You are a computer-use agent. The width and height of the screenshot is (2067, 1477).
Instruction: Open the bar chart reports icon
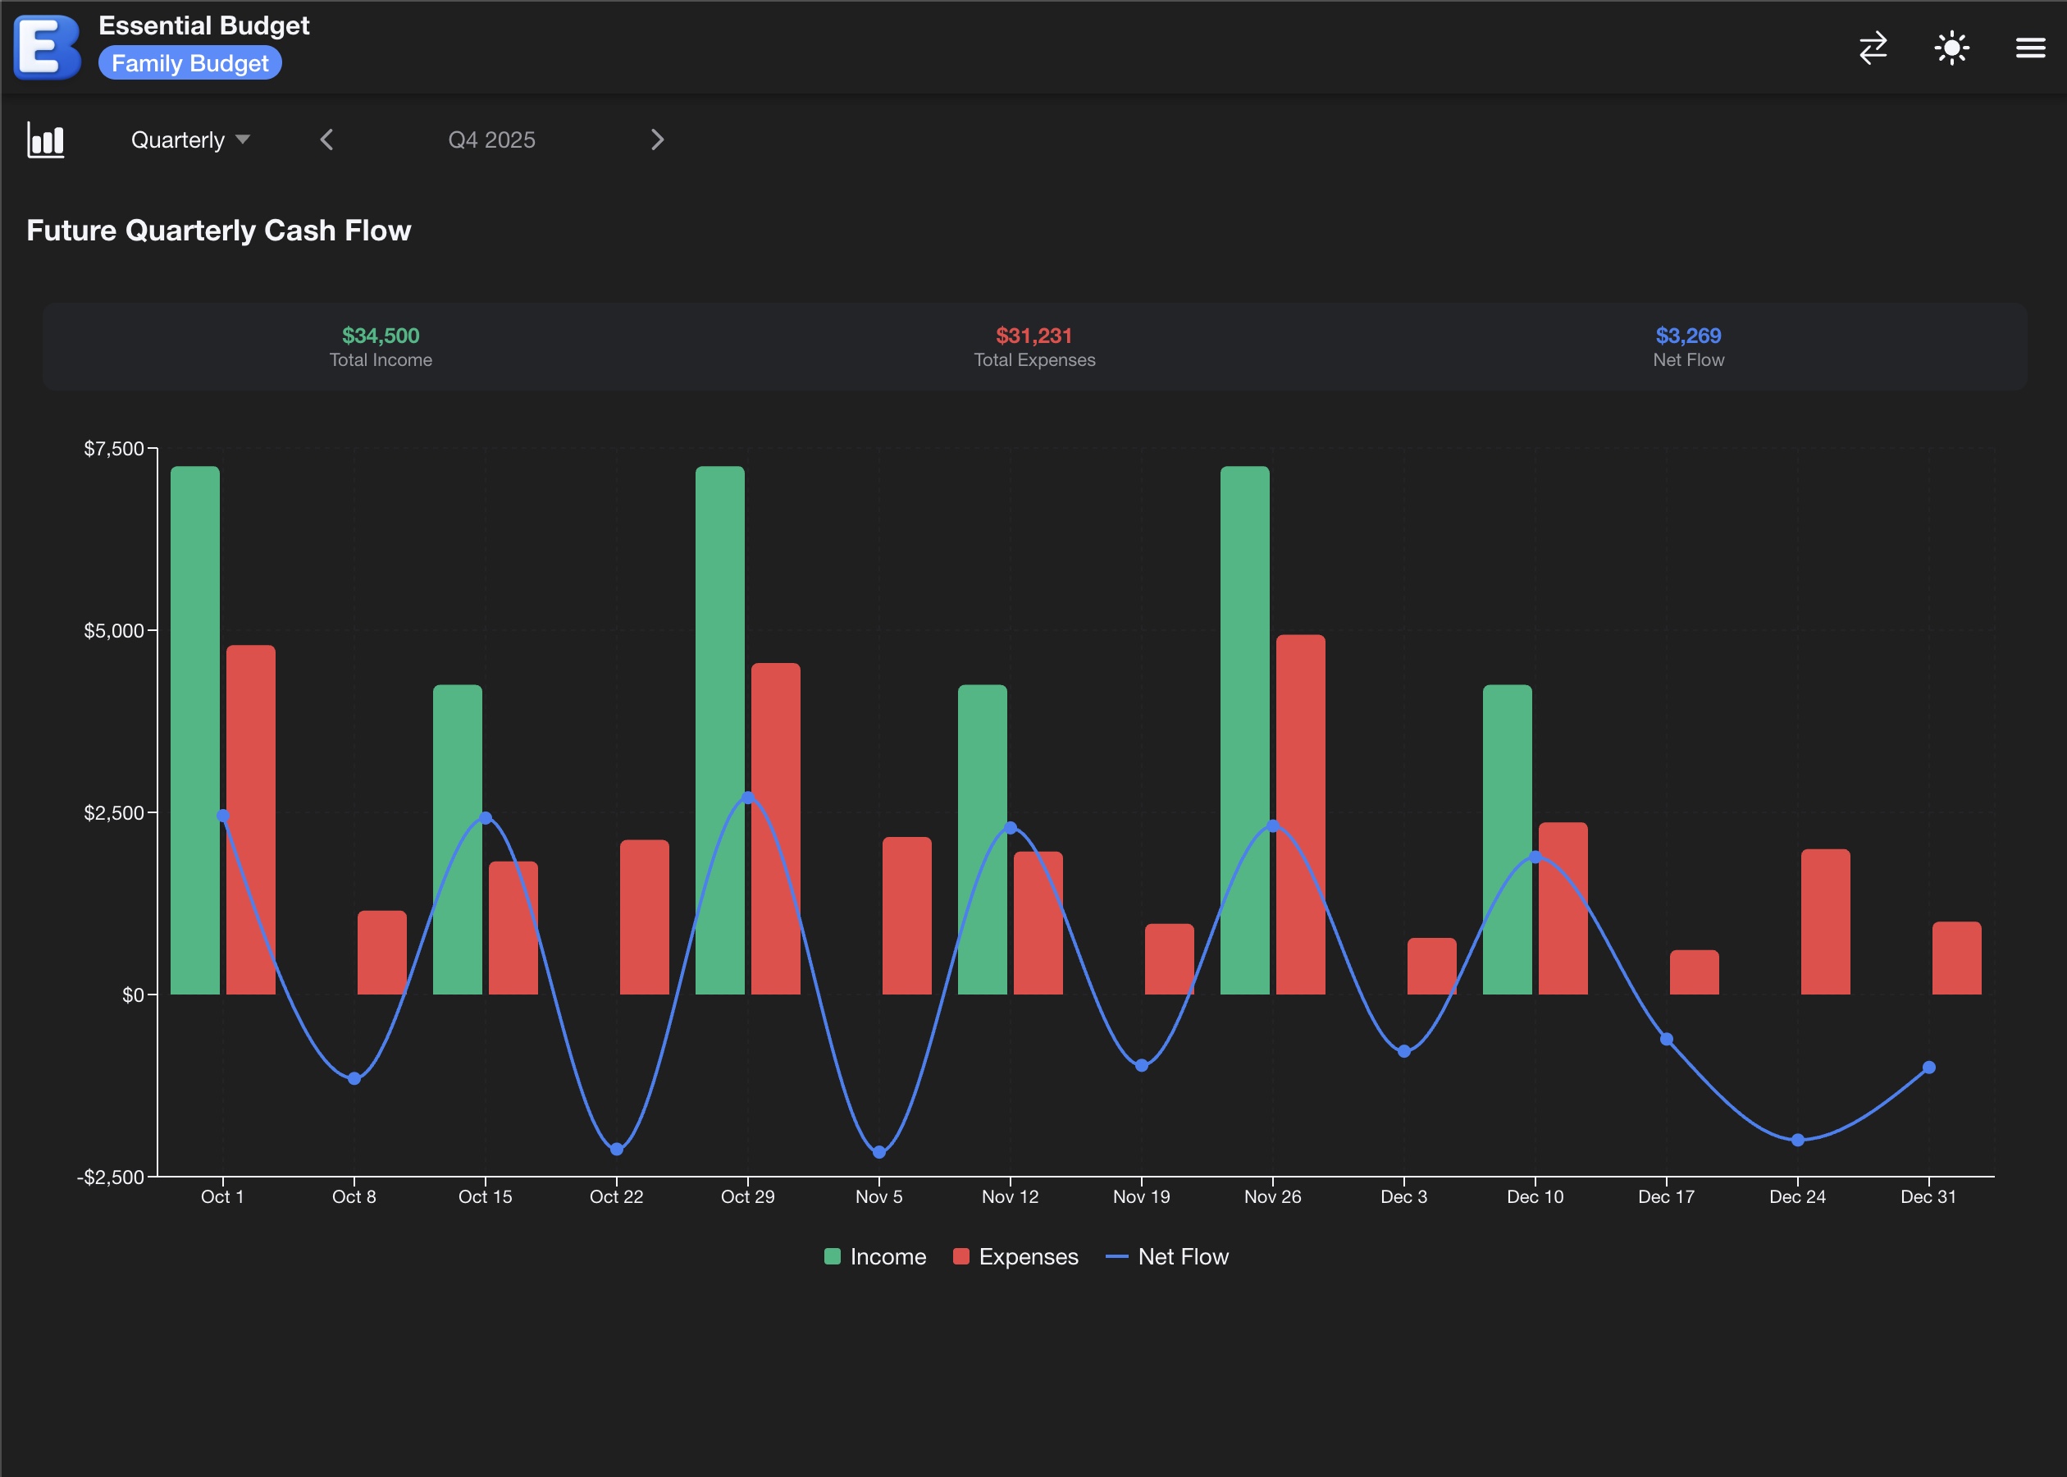[45, 140]
